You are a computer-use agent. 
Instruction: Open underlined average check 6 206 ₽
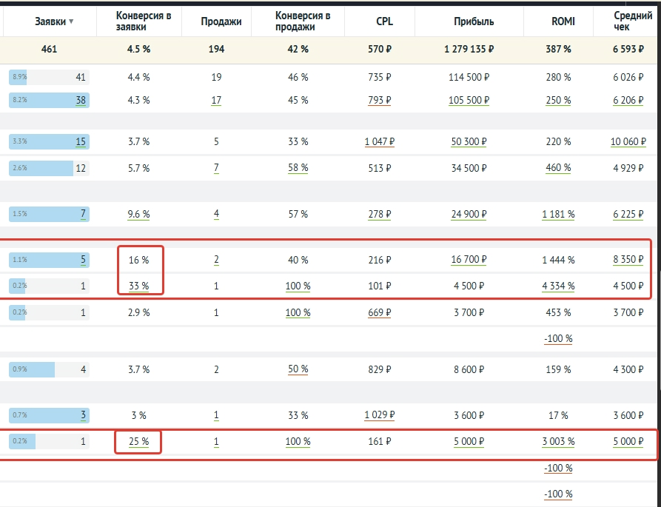tap(628, 101)
